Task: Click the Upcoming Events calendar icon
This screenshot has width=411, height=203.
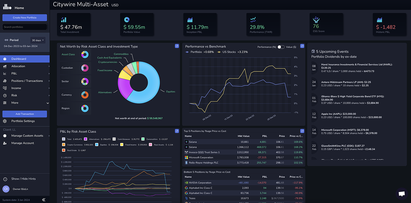Action: point(313,51)
